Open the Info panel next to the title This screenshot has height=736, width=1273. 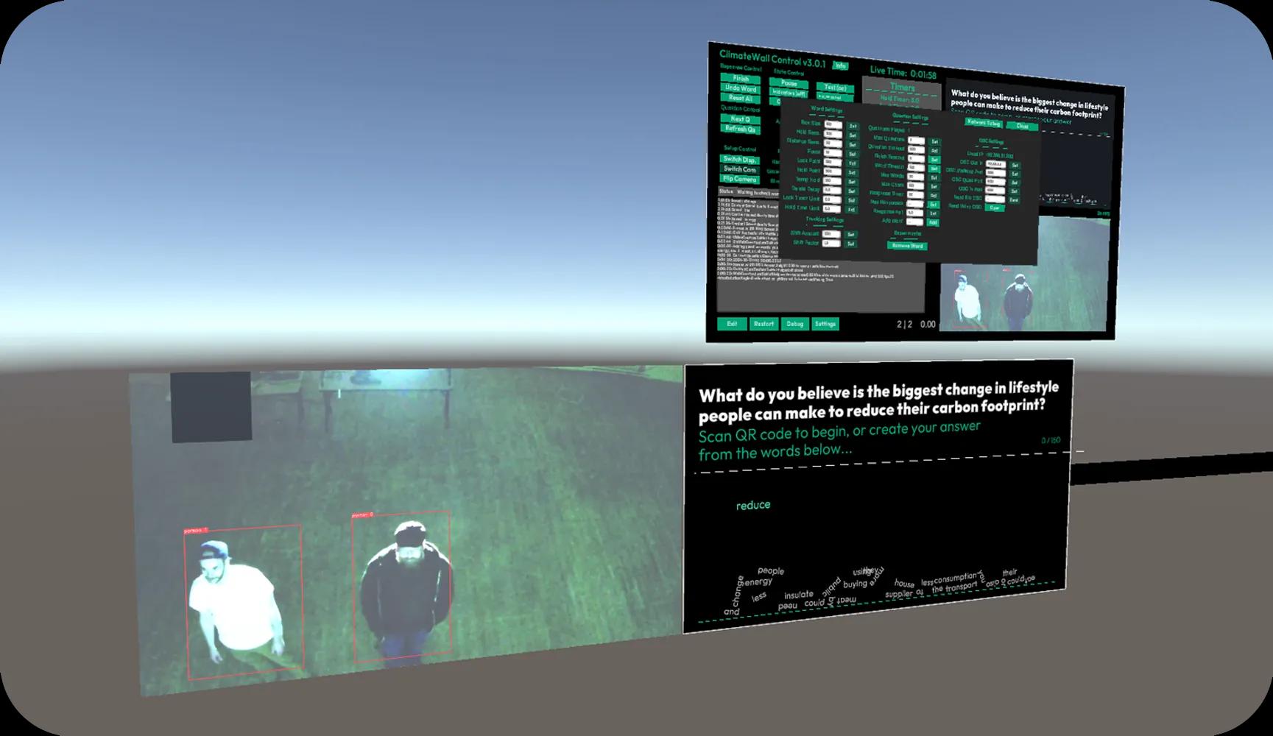[x=842, y=66]
